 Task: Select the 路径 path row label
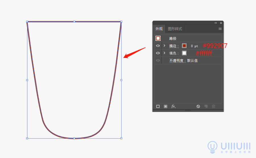[173, 38]
